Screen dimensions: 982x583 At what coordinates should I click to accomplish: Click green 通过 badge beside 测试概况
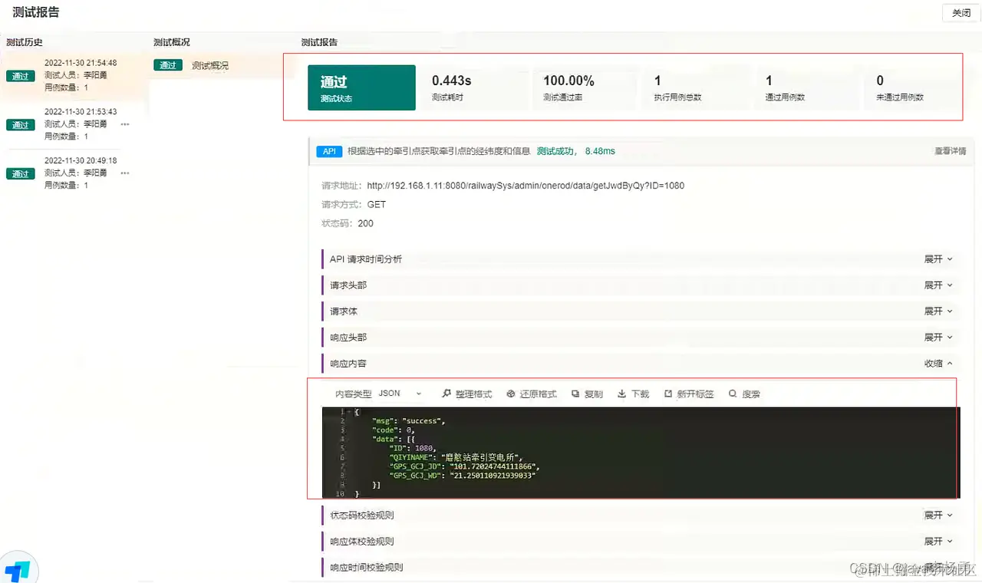168,66
